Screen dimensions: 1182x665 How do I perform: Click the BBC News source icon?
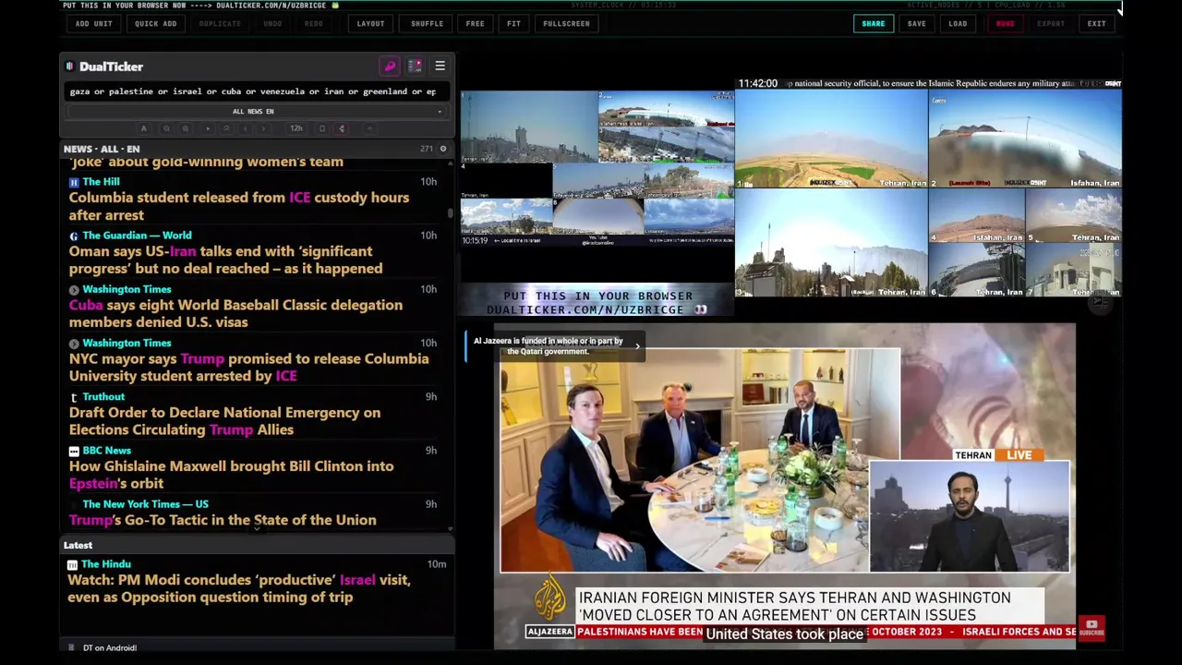click(x=74, y=451)
